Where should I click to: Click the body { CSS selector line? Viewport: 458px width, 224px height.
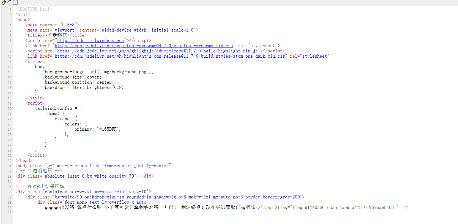(x=42, y=67)
